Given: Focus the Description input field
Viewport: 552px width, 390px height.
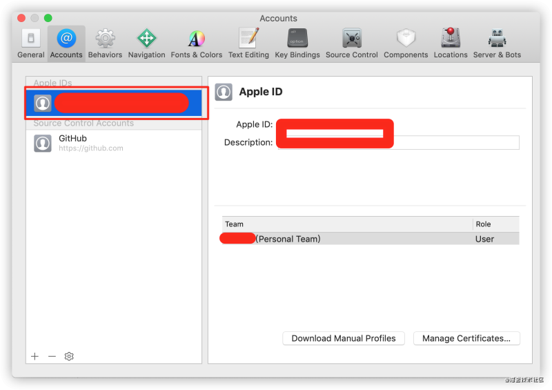Looking at the screenshot, I should pyautogui.click(x=399, y=142).
